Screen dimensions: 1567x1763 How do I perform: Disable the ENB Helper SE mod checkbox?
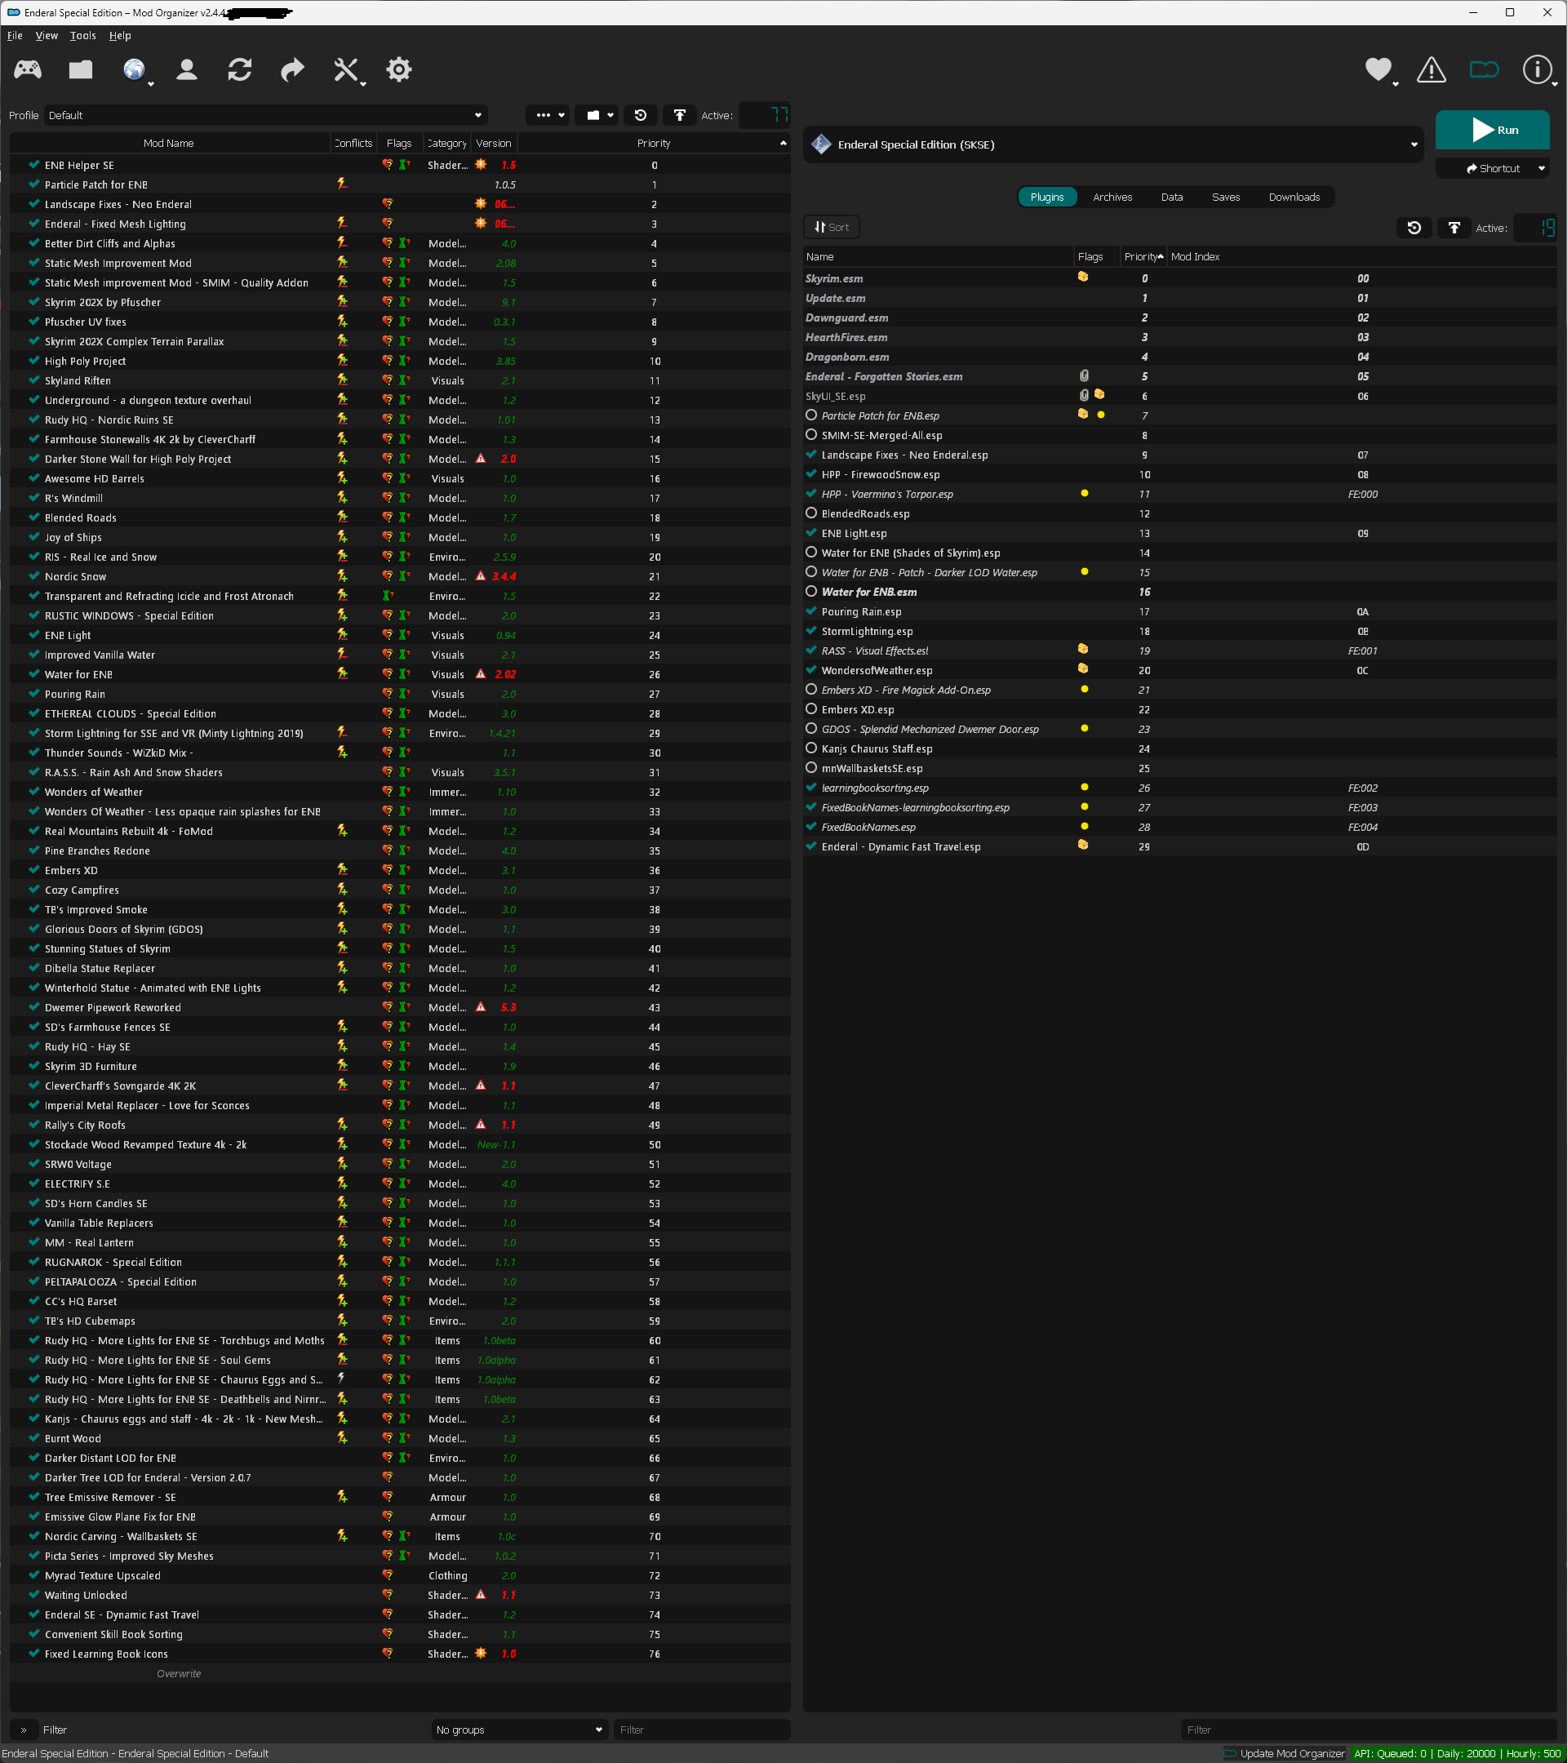(x=33, y=164)
